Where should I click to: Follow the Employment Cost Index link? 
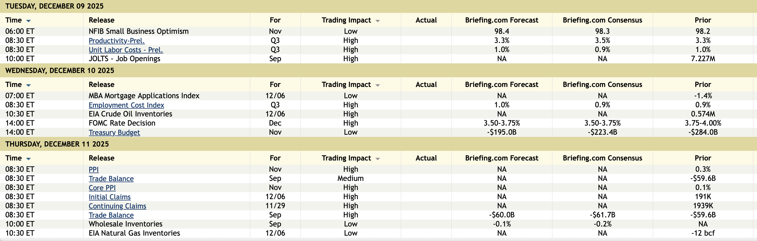tap(126, 105)
